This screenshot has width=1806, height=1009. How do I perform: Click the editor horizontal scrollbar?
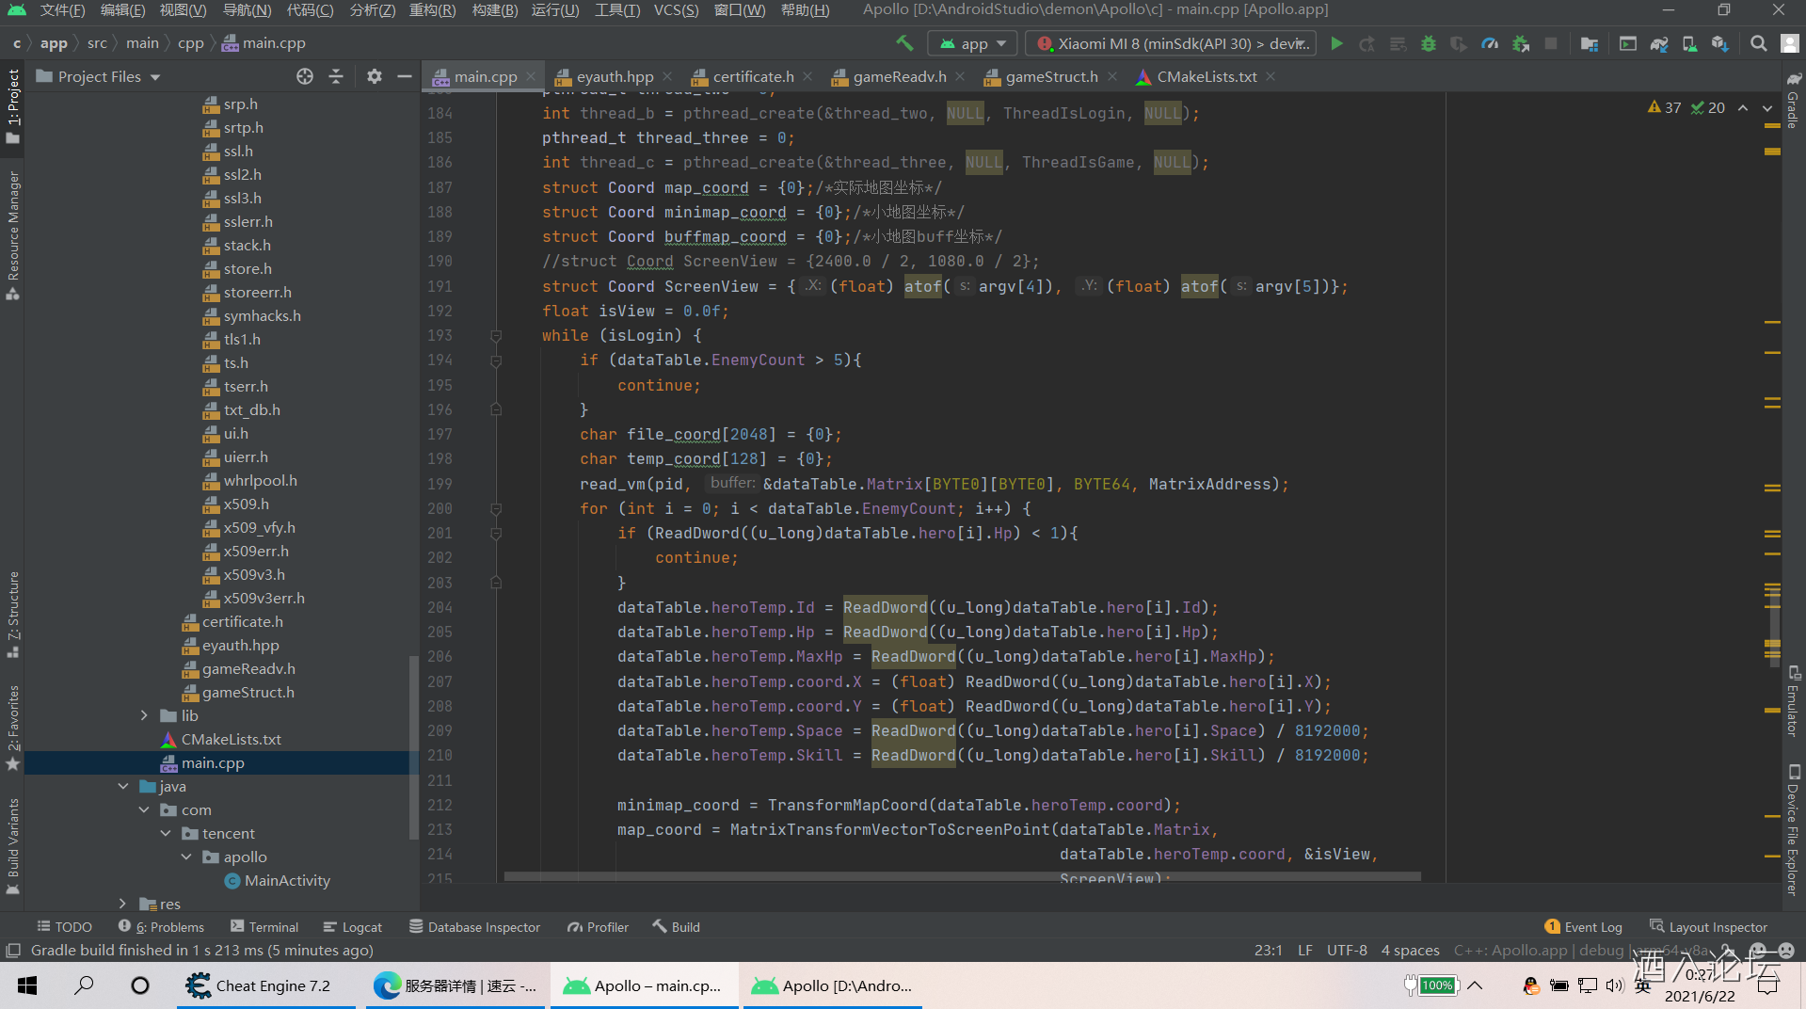click(x=962, y=876)
